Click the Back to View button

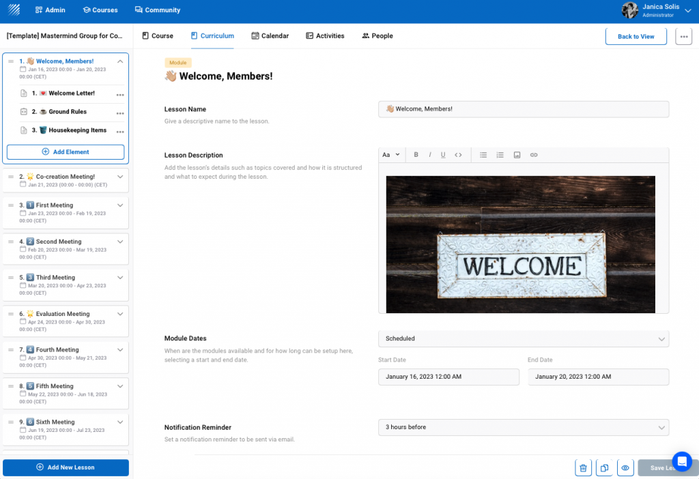(x=636, y=37)
